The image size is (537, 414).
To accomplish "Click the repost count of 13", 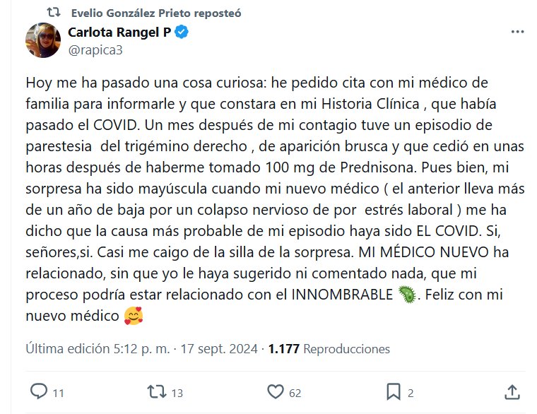I will pyautogui.click(x=177, y=392).
